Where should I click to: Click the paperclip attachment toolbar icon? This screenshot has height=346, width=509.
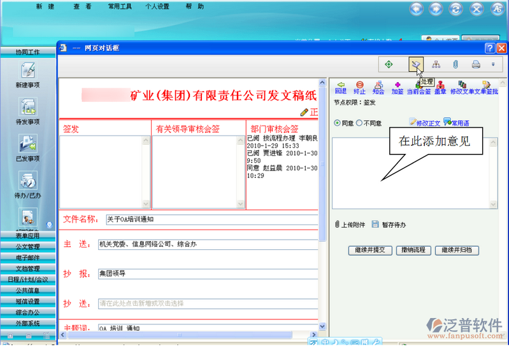pos(455,64)
